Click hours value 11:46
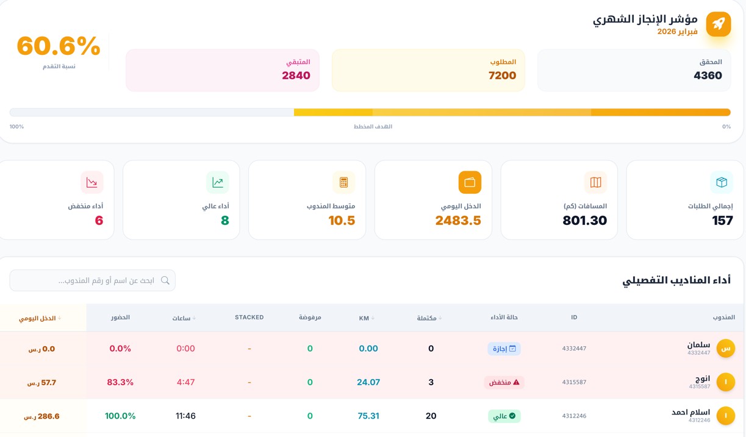 click(185, 416)
